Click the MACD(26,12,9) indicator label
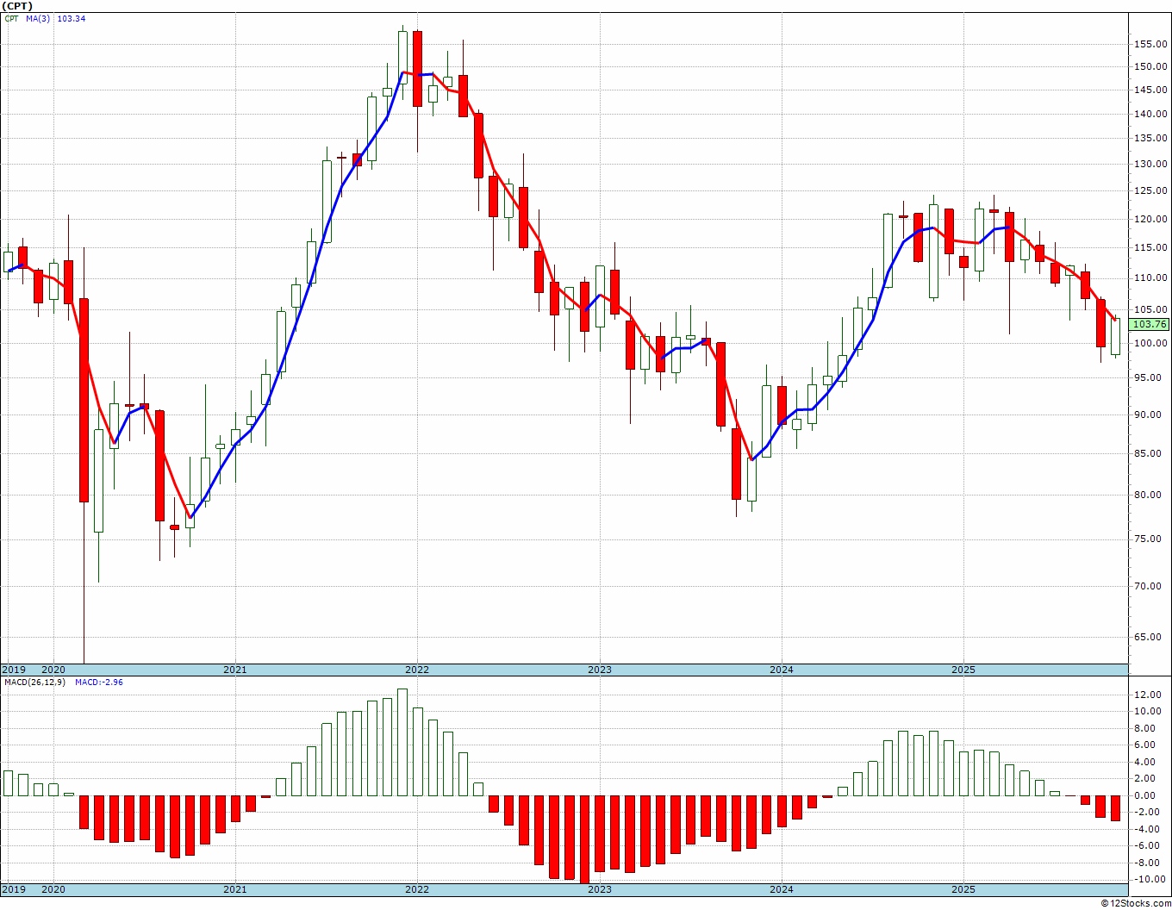 point(34,682)
